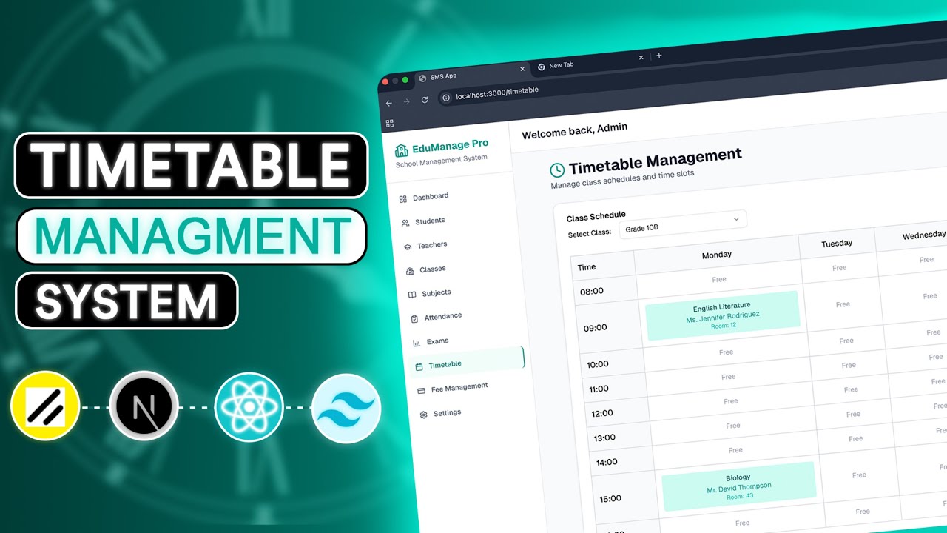Click the Dashboard grid icon
Image resolution: width=947 pixels, height=533 pixels.
pyautogui.click(x=402, y=198)
